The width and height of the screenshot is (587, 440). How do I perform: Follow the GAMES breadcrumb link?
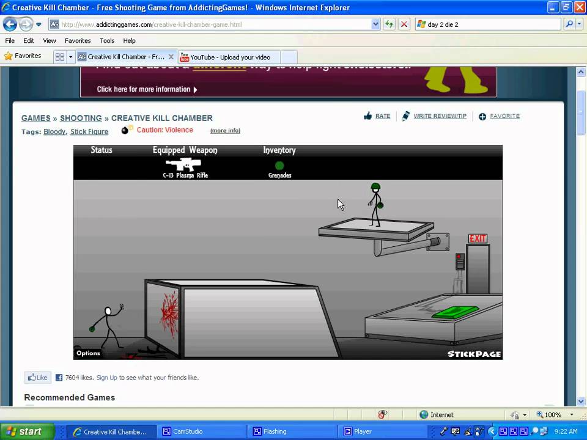[35, 118]
